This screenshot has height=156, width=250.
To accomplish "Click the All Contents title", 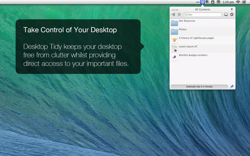I will 202,9.
